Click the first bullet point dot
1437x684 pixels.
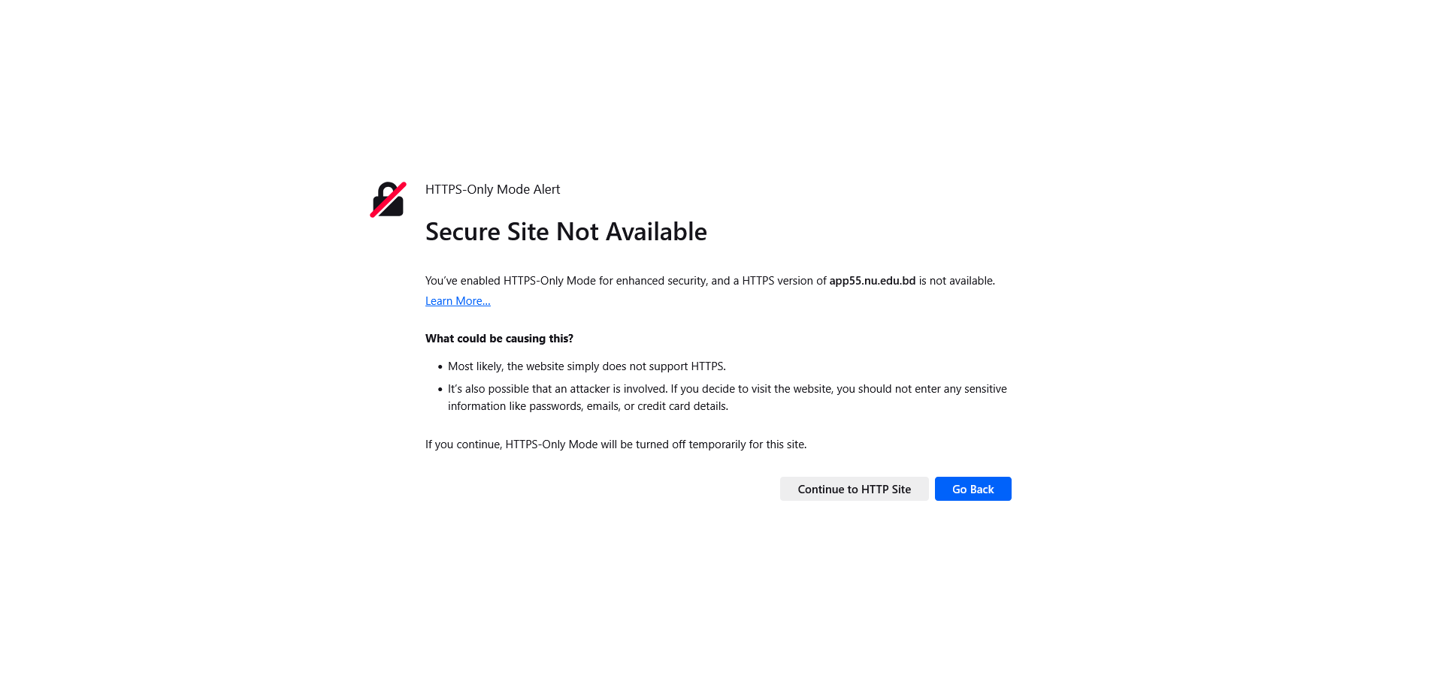pyautogui.click(x=440, y=367)
